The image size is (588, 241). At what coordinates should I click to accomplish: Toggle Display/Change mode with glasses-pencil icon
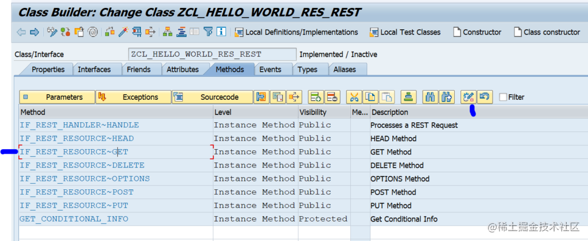click(x=52, y=32)
